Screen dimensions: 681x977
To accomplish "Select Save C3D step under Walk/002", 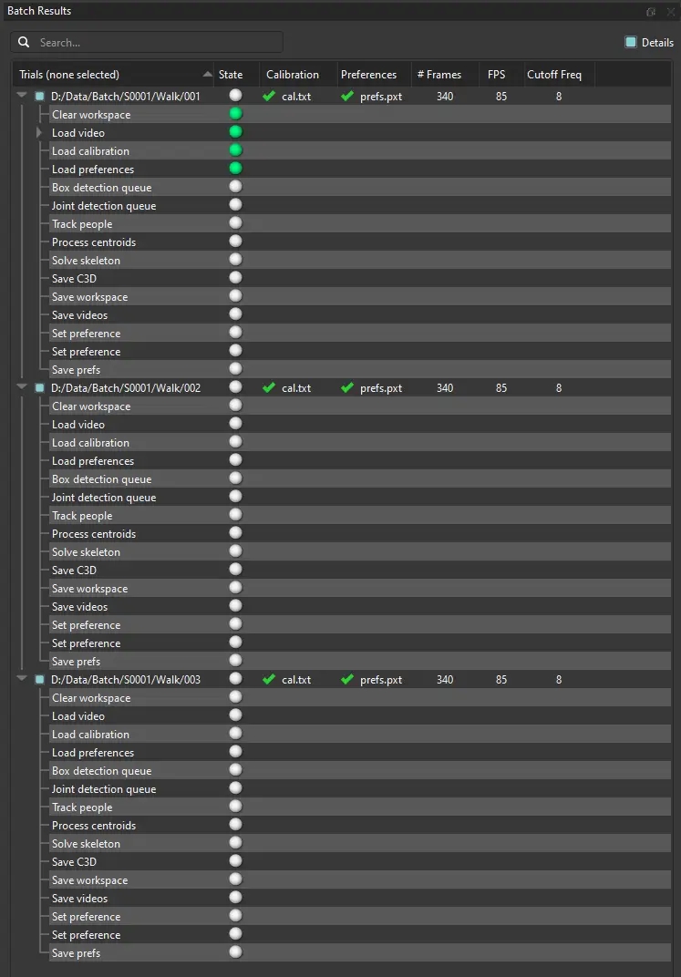I will click(x=74, y=570).
